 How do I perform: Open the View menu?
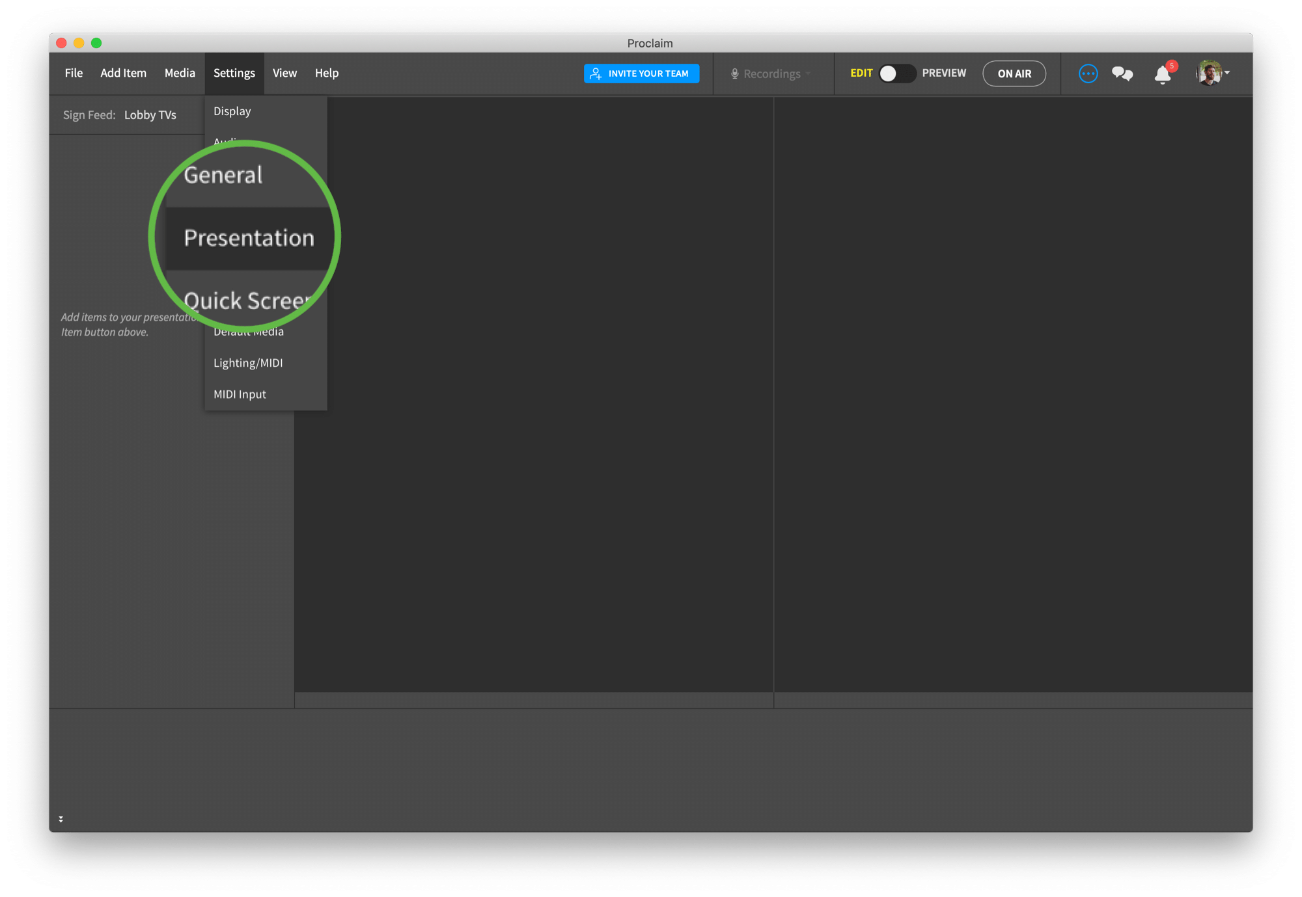point(284,73)
